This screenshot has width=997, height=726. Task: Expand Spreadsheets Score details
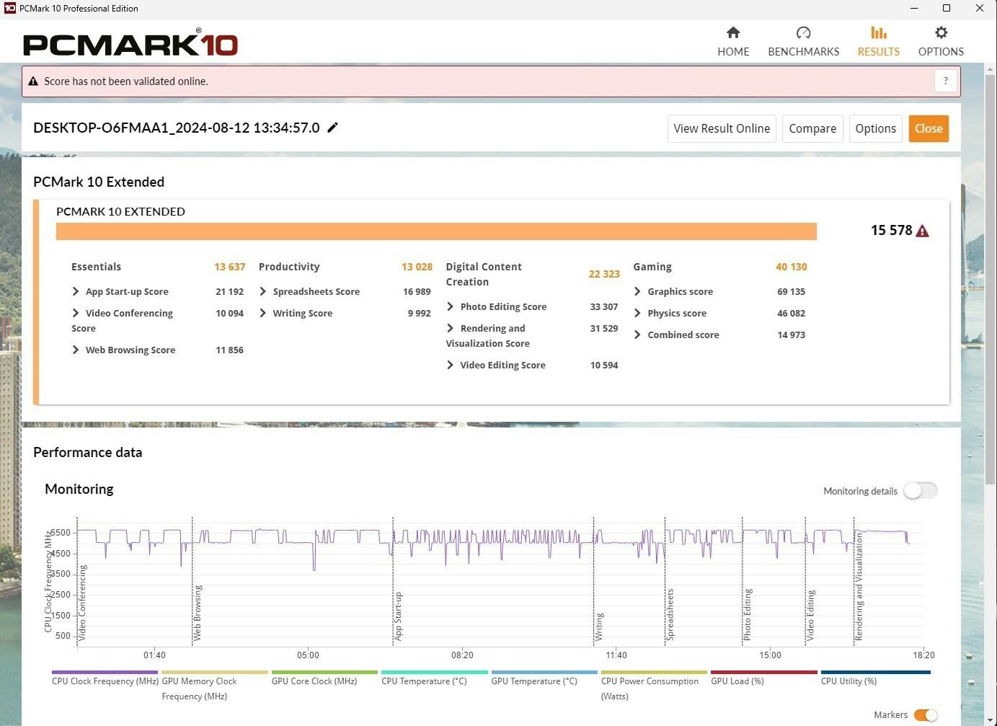[263, 291]
